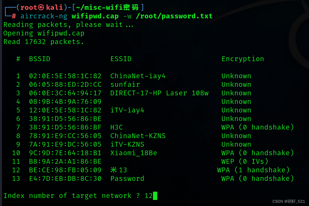Click the ESSID column header

[121, 59]
